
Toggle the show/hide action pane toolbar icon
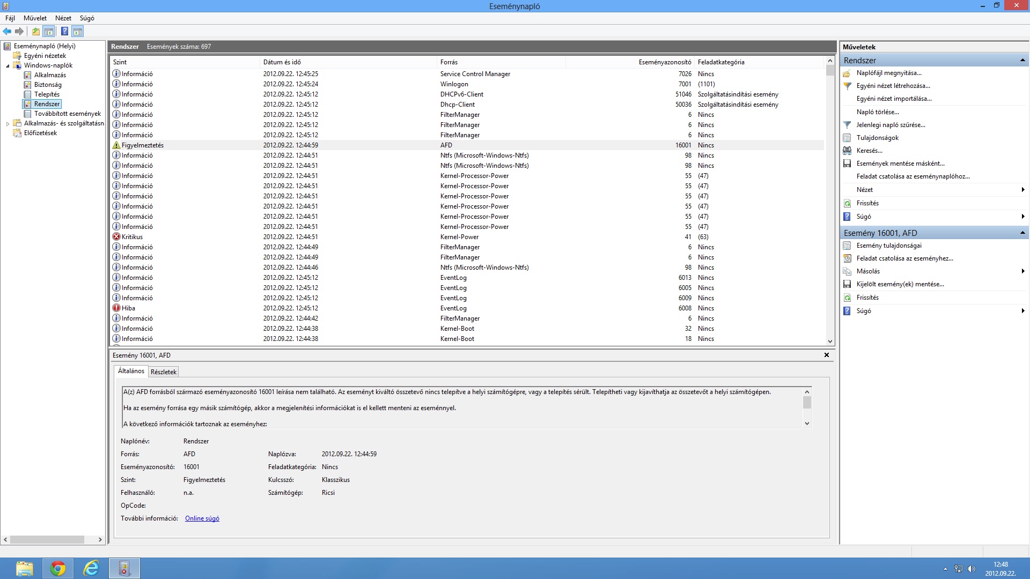click(78, 32)
